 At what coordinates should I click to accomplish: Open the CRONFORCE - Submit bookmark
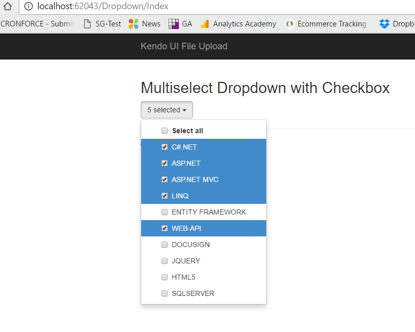click(36, 23)
